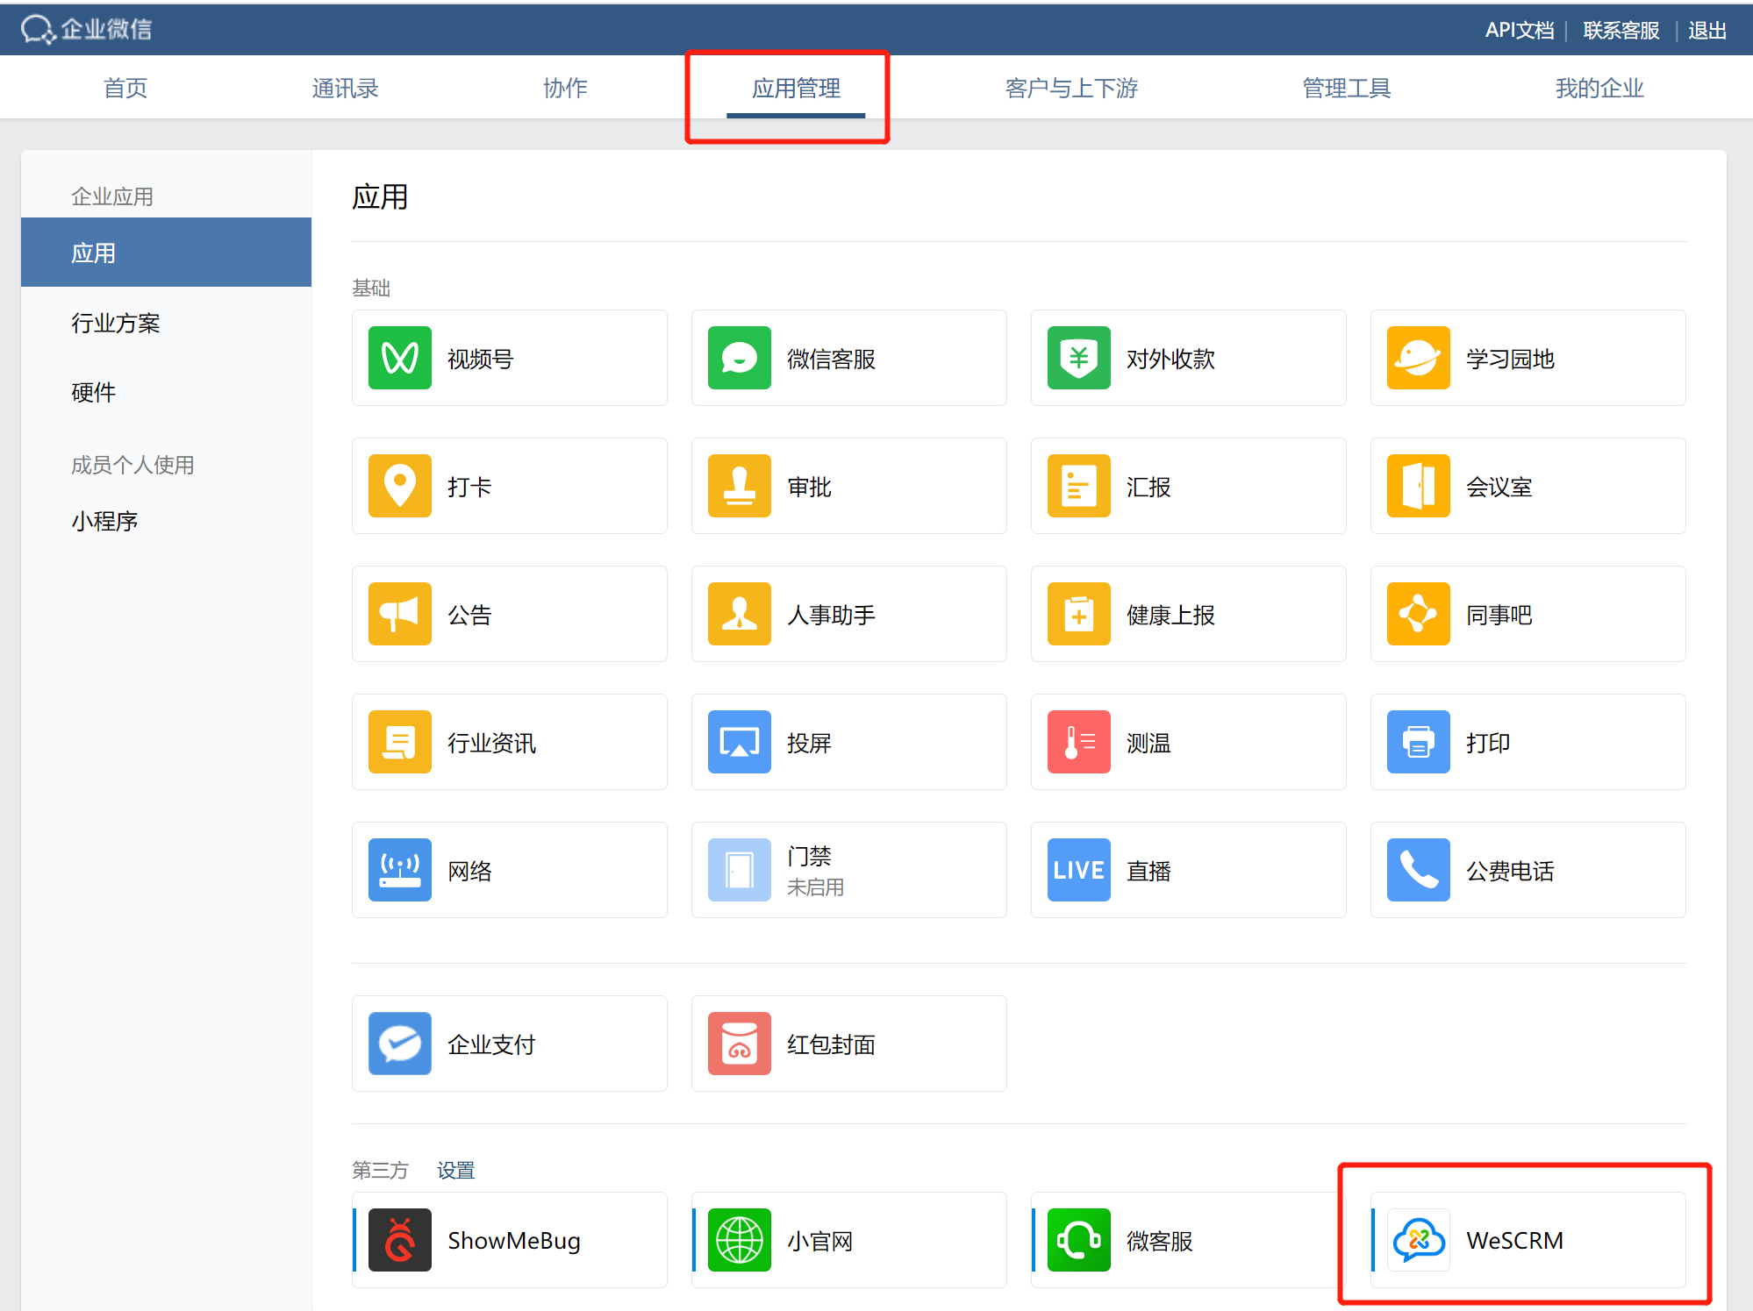Select 应用 in the left sidebar
Viewport: 1753px width, 1311px height.
click(166, 253)
